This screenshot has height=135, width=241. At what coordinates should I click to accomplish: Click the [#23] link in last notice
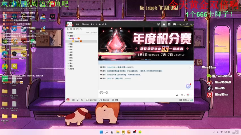tap(109, 78)
